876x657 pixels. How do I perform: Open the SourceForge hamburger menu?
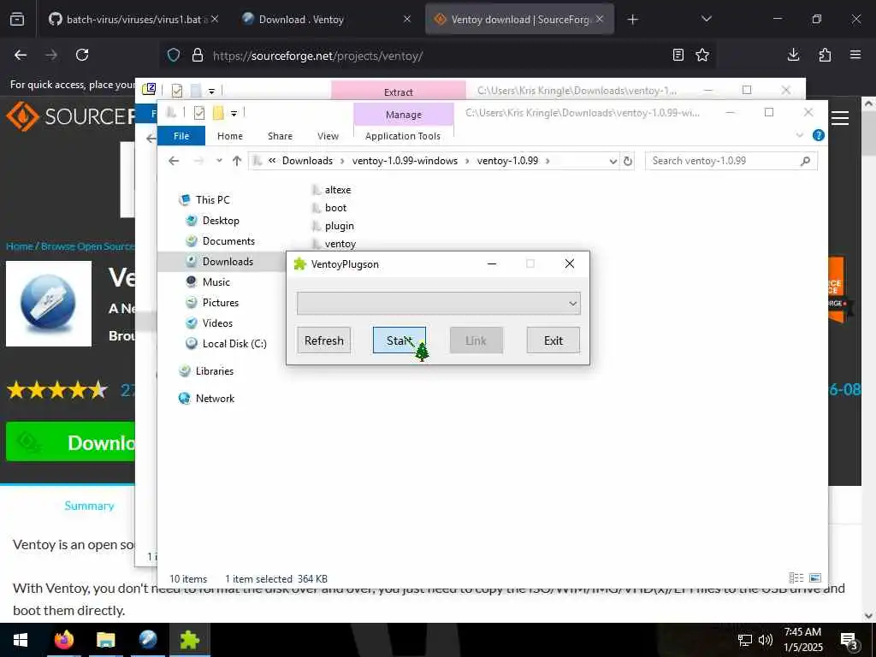[x=840, y=118]
